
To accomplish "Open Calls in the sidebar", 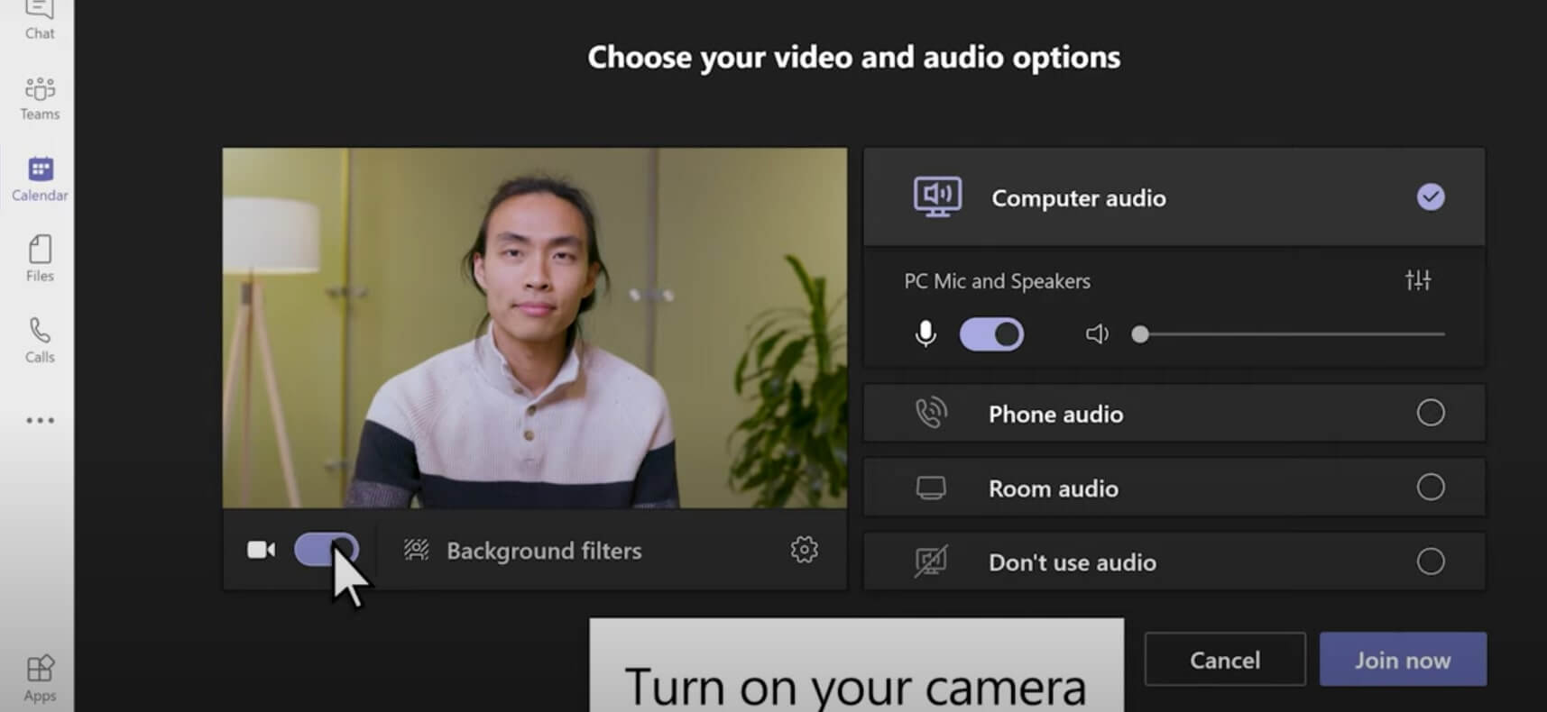I will click(40, 340).
